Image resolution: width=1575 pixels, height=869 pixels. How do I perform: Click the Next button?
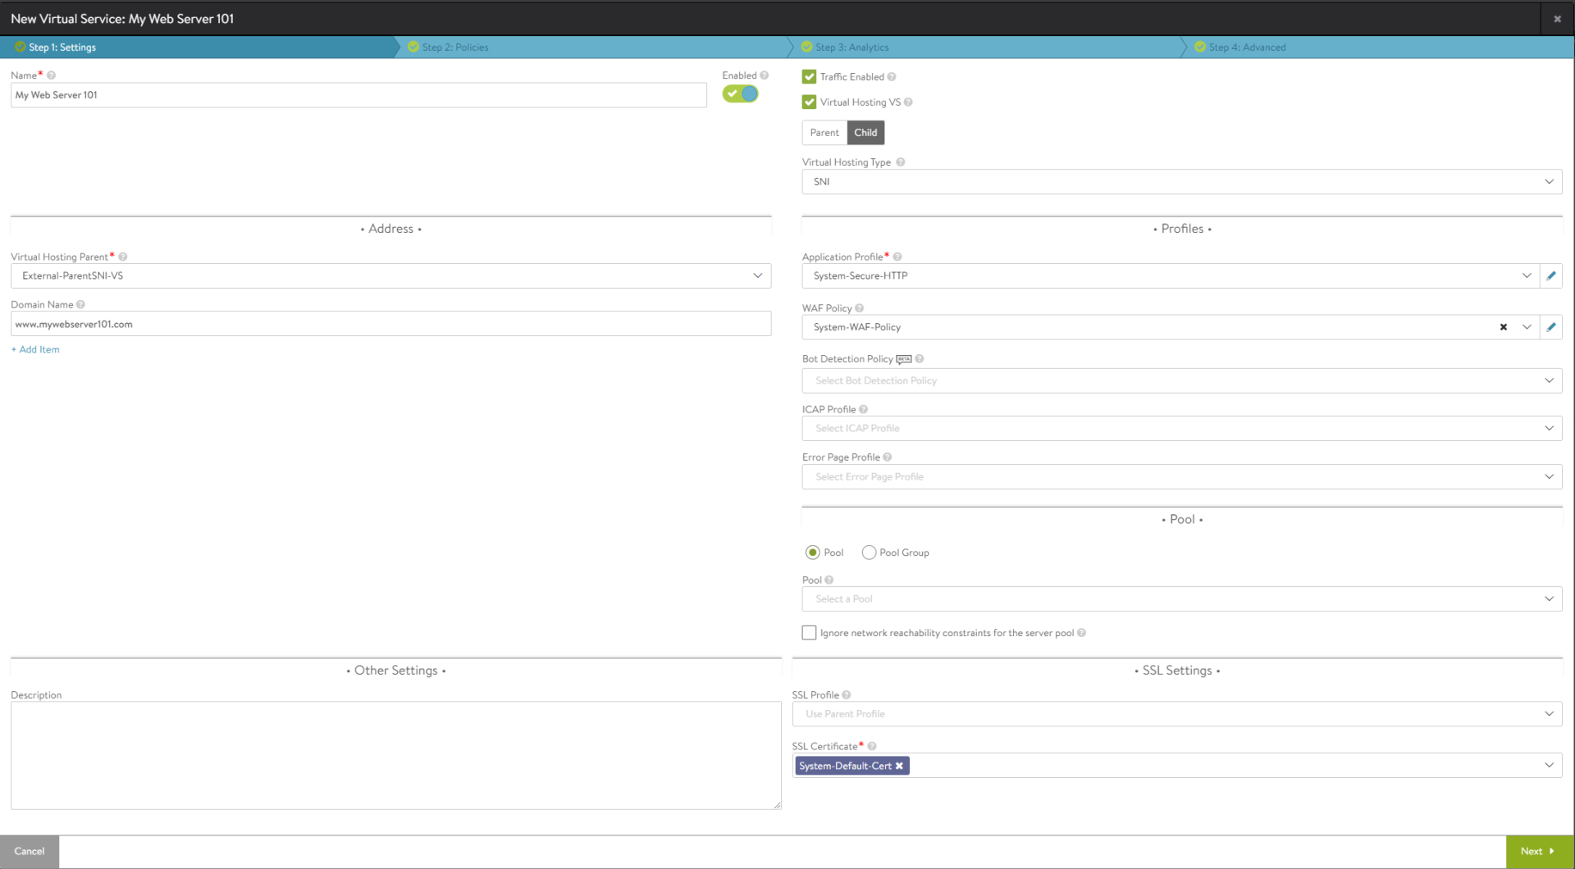1537,851
